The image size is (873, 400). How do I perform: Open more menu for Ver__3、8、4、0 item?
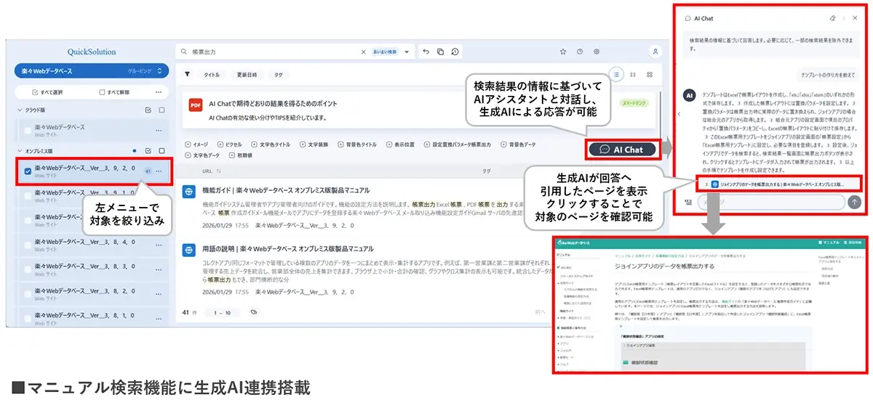click(159, 245)
